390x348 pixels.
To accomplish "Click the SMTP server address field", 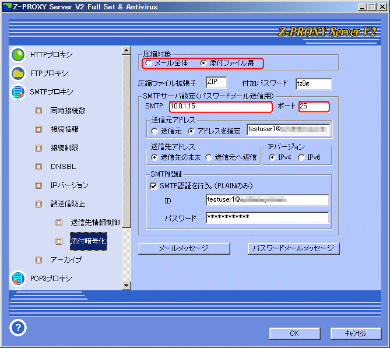I will (221, 107).
